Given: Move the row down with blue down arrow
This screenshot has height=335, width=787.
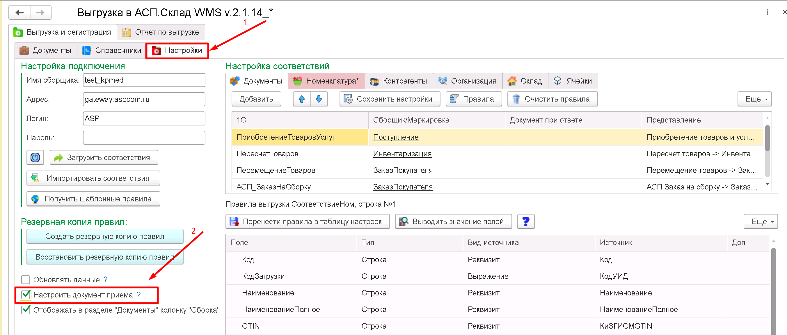Looking at the screenshot, I should [319, 99].
